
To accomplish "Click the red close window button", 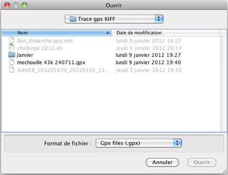I will (x=7, y=5).
